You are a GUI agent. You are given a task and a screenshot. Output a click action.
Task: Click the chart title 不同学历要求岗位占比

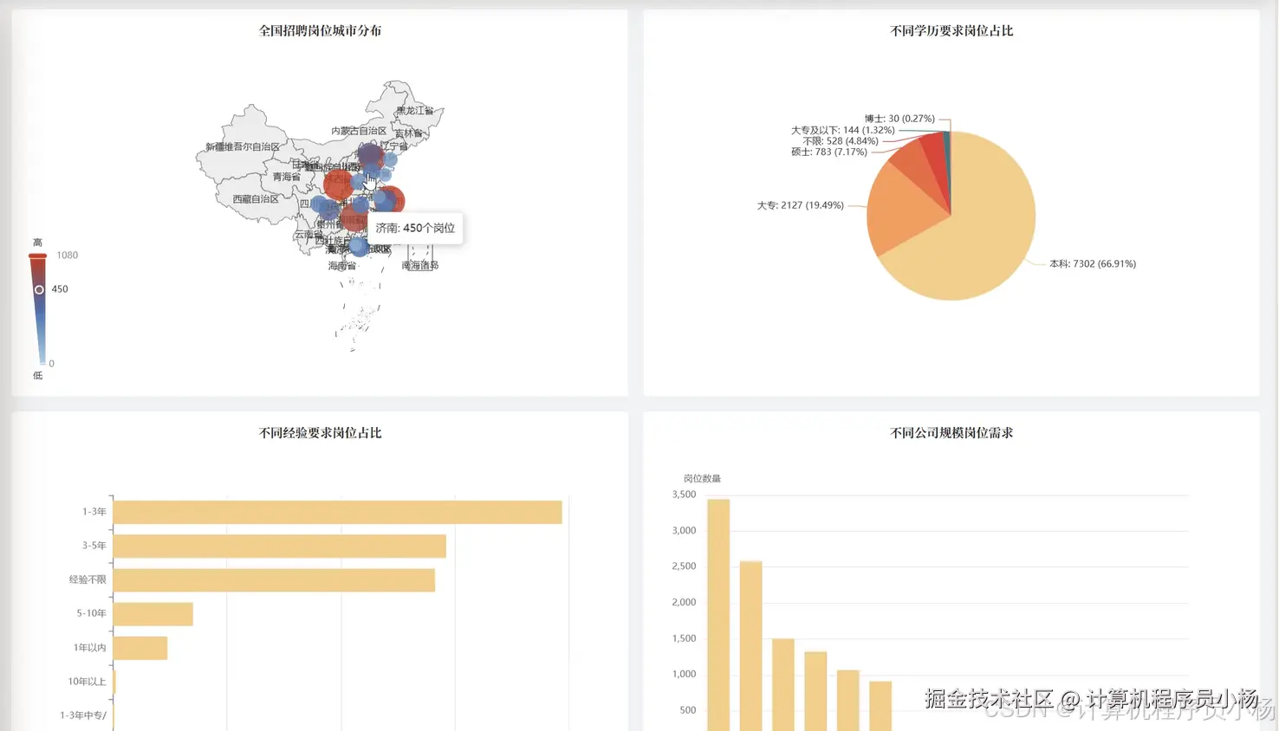click(951, 30)
